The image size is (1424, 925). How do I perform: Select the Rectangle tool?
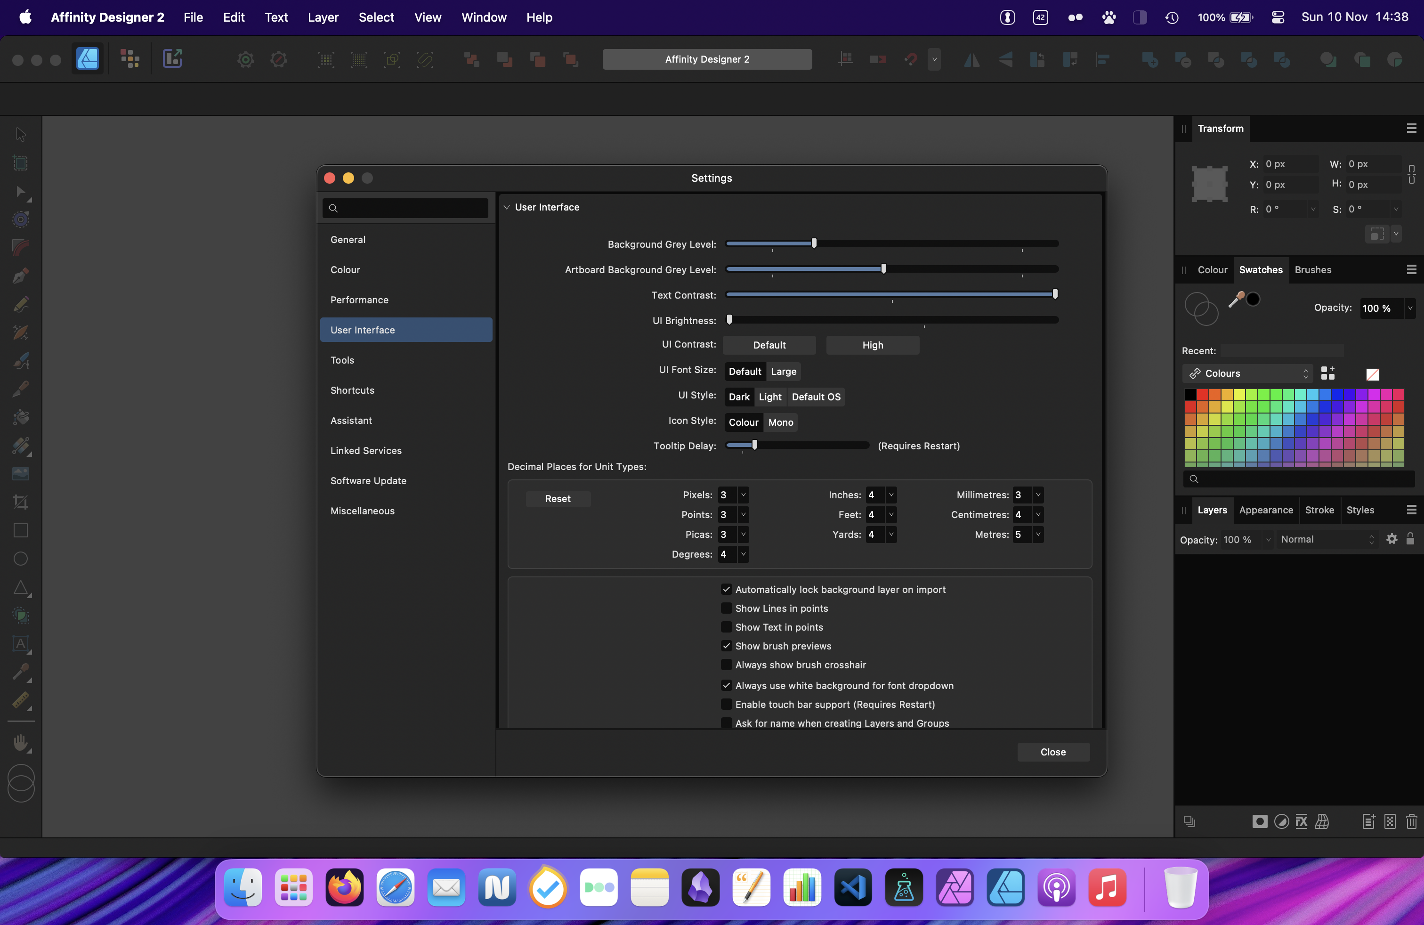click(20, 530)
